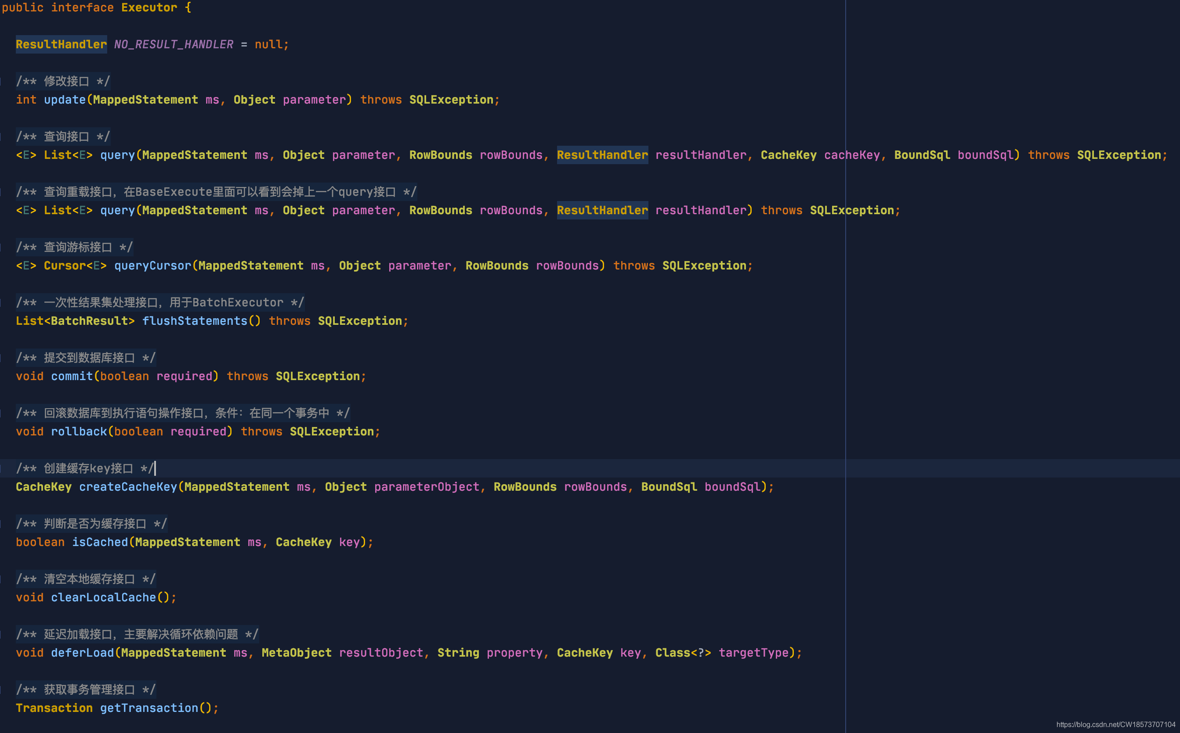Click CacheKey cacheKey parameter in six-argument query
Screen dimensions: 1180x733
820,155
